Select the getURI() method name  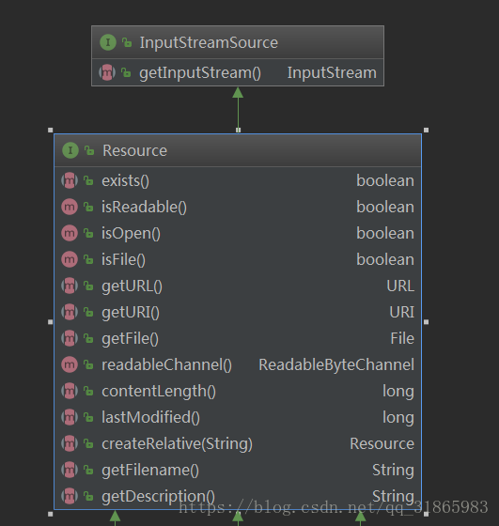pos(131,313)
